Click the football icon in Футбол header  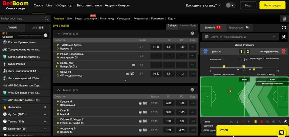pos(193,33)
